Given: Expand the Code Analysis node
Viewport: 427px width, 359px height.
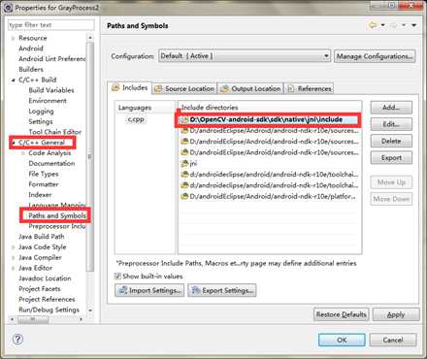Looking at the screenshot, I should (23, 153).
